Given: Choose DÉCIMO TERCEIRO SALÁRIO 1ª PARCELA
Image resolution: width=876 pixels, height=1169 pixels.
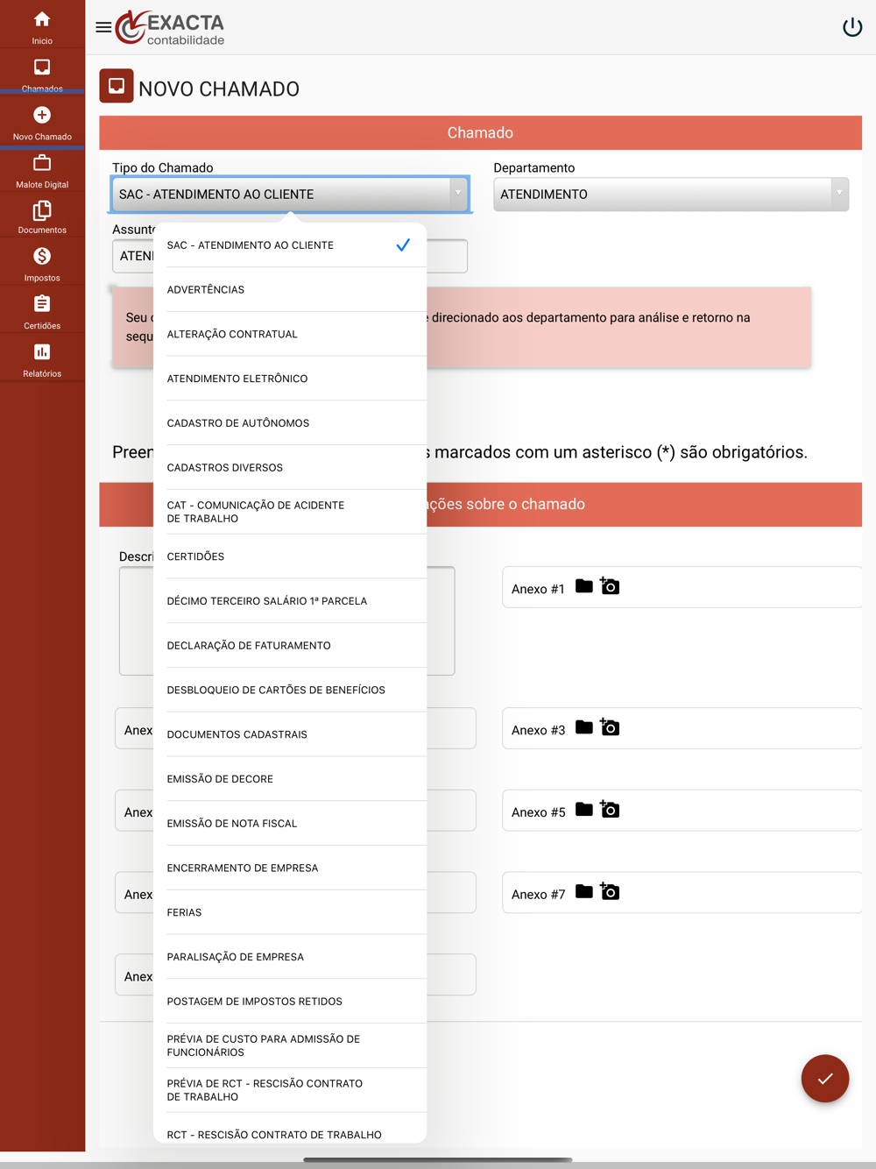Looking at the screenshot, I should 290,601.
